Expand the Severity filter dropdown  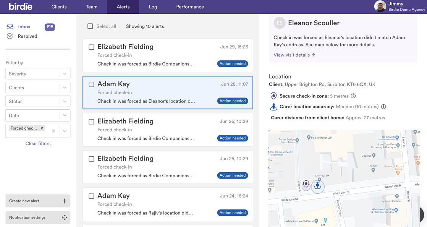tap(65, 74)
